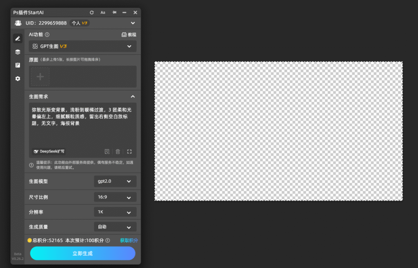Click the refresh icon in the title bar
This screenshot has height=268, width=418.
[x=92, y=13]
